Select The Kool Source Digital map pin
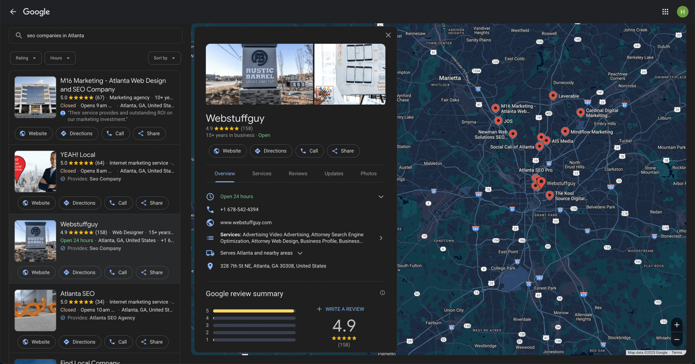Image resolution: width=695 pixels, height=364 pixels. [549, 195]
